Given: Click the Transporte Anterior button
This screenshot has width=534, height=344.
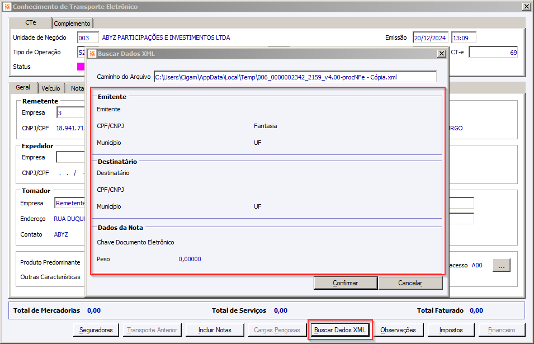Looking at the screenshot, I should pyautogui.click(x=152, y=330).
